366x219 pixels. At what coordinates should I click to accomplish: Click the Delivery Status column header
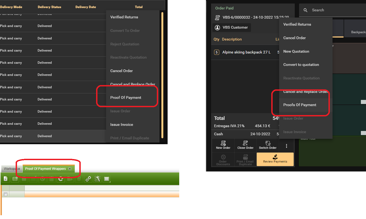pyautogui.click(x=49, y=7)
